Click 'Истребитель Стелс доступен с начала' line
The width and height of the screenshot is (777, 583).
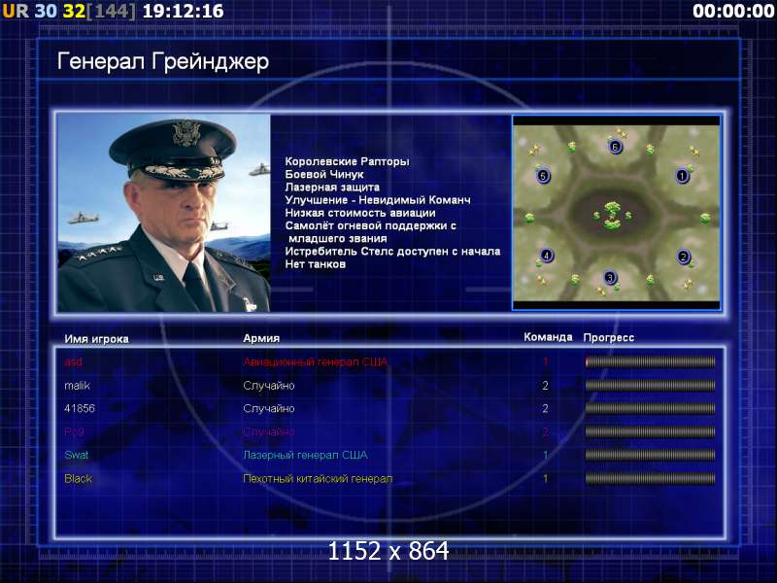click(392, 252)
